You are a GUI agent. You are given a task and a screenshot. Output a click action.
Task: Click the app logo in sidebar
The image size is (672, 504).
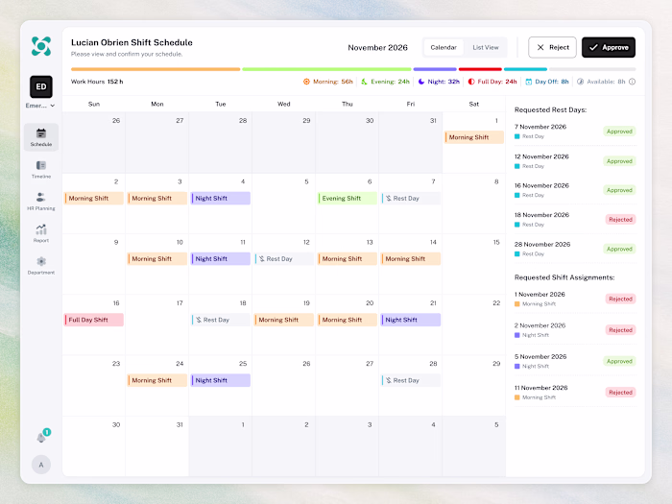click(x=41, y=46)
